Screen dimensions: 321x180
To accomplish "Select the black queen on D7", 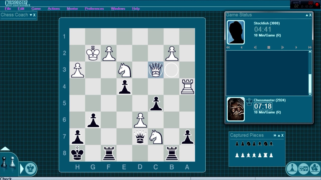I will click(140, 136).
